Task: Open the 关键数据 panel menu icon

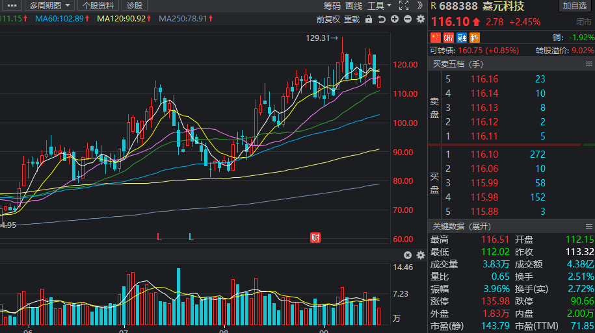Action: coord(589,227)
